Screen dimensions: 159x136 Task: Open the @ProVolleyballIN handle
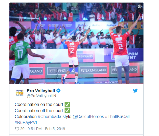[x=41, y=96]
